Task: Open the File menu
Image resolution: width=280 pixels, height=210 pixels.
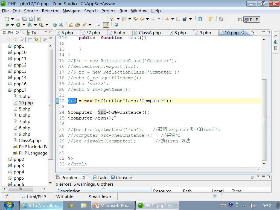Action: [x=5, y=11]
